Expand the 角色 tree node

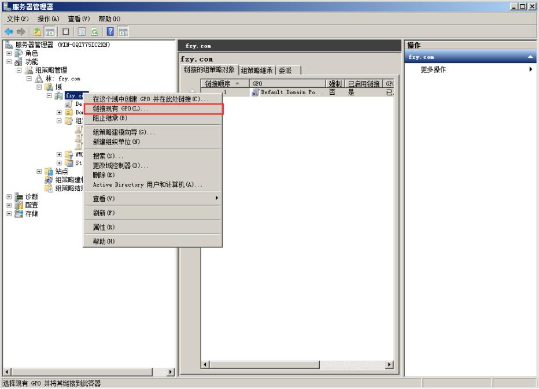click(x=8, y=53)
